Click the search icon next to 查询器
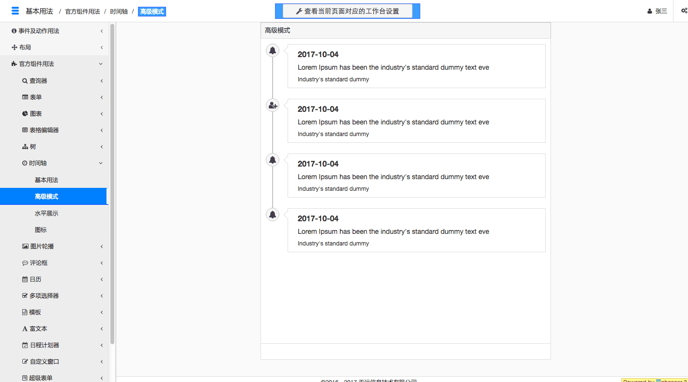 click(x=25, y=81)
